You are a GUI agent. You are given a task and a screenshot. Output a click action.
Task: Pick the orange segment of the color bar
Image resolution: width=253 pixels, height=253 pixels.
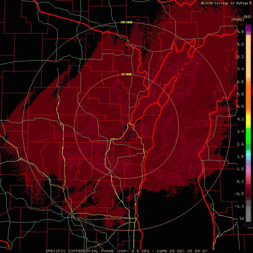click(248, 97)
